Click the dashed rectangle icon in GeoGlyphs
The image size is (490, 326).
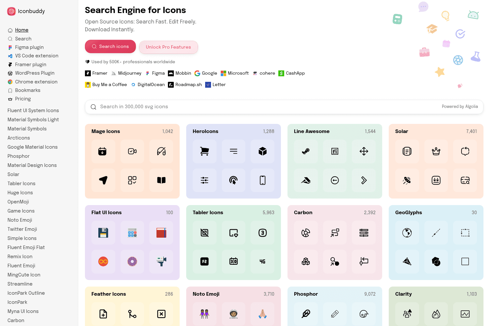(x=465, y=233)
